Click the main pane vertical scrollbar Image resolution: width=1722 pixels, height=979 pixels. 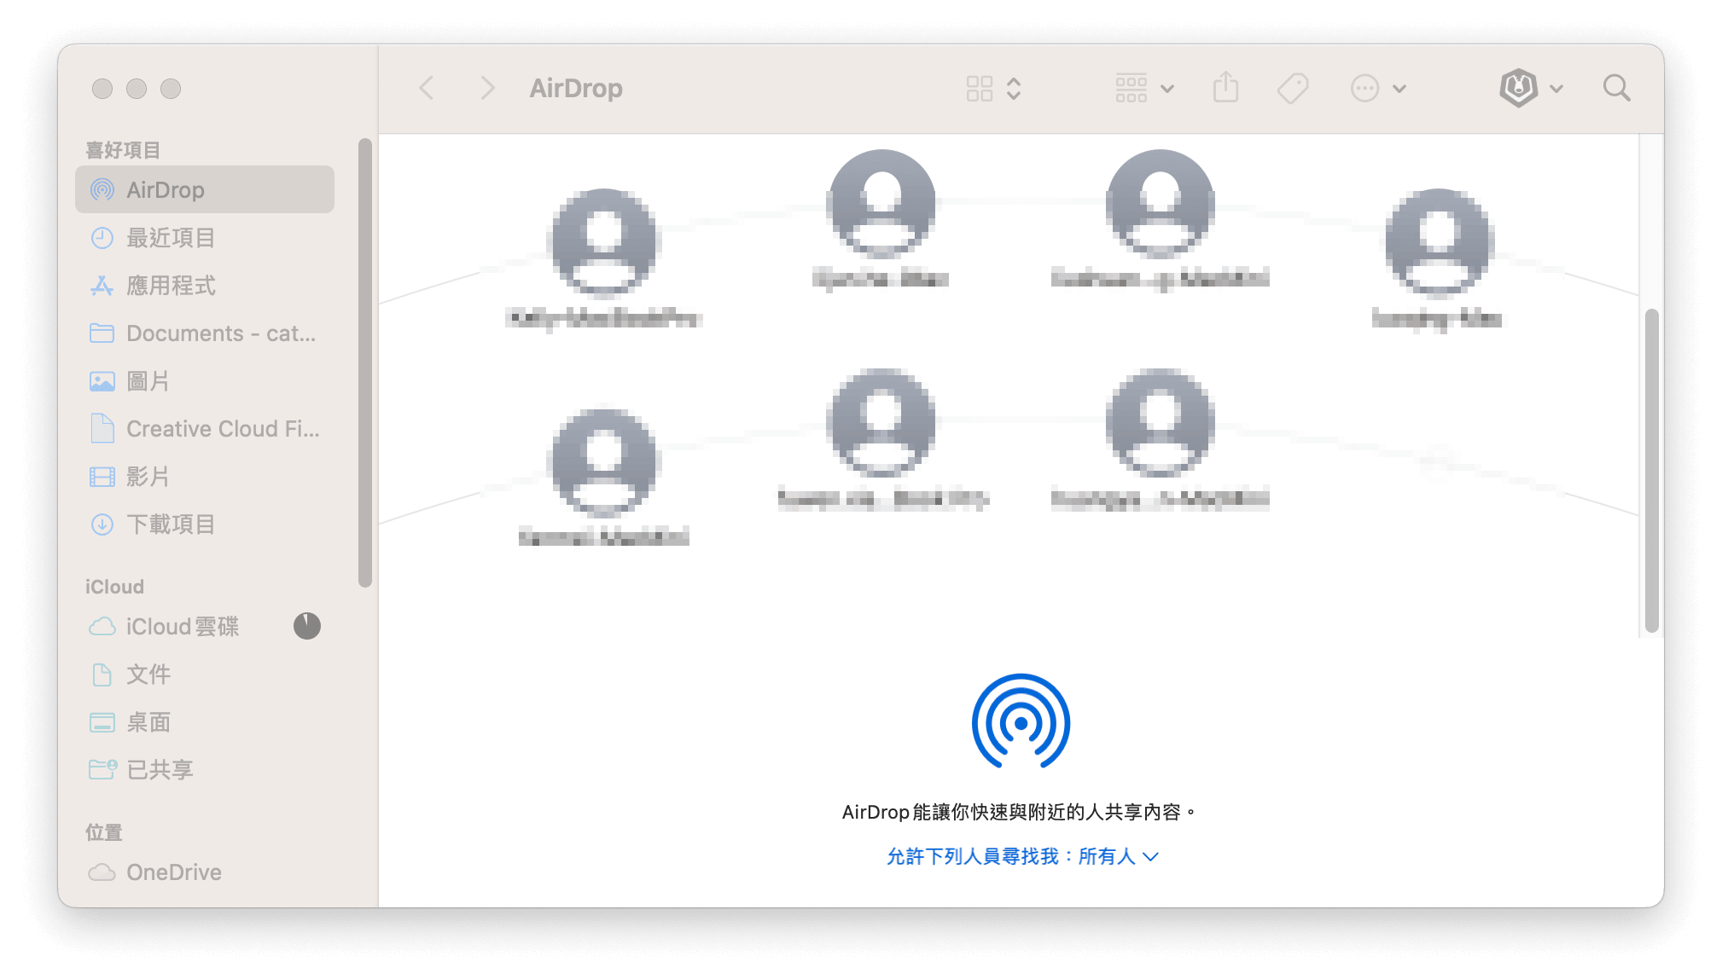click(1651, 471)
